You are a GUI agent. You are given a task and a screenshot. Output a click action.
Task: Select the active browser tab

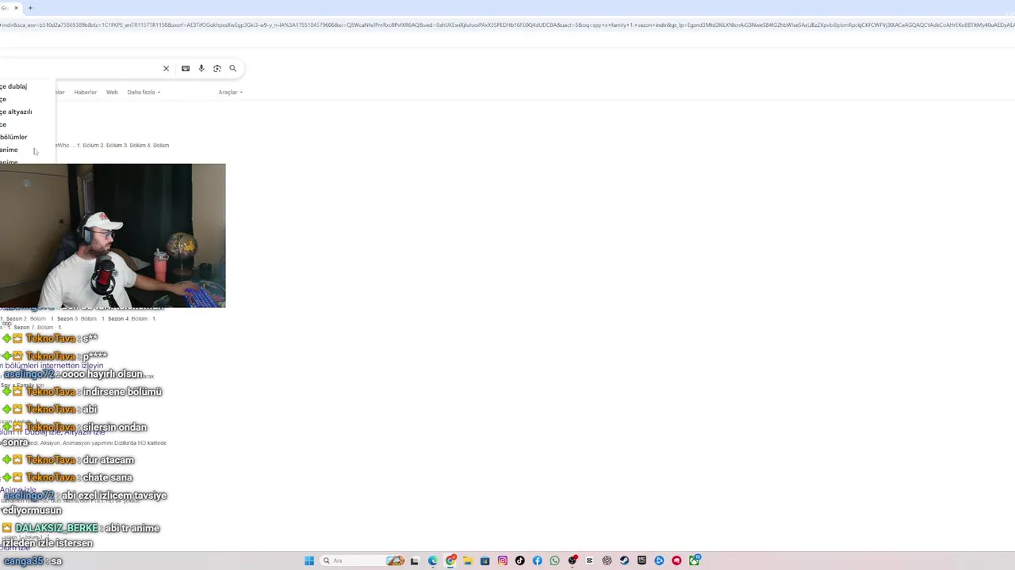pyautogui.click(x=10, y=8)
